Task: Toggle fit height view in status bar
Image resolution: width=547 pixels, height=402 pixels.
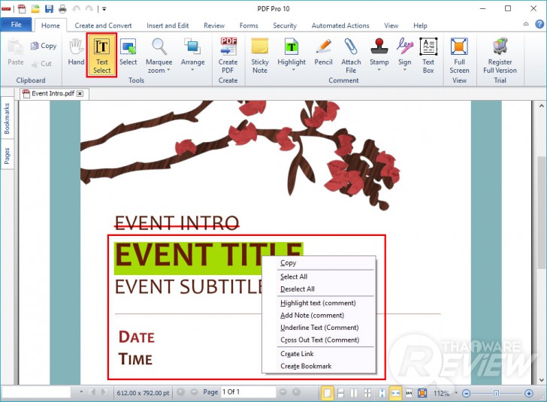Action: click(x=382, y=393)
